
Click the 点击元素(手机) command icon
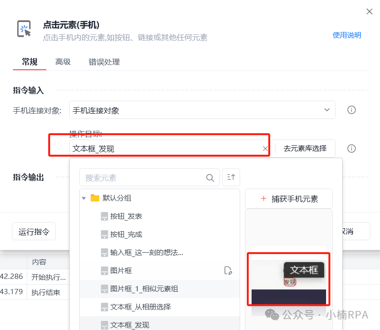pos(24,29)
